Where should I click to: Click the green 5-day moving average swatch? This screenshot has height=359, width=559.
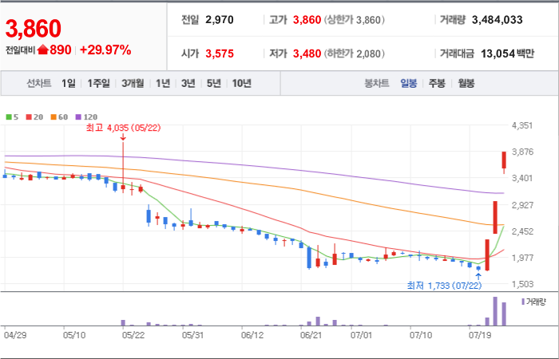click(9, 117)
